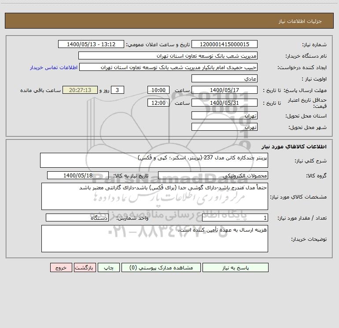This screenshot has width=339, height=328.
Task: Open مشاهده مدارک پیوستی (0) button
Action: [161, 268]
